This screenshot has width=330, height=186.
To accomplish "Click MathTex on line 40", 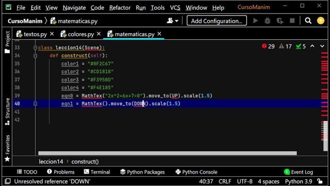I will point(92,103).
